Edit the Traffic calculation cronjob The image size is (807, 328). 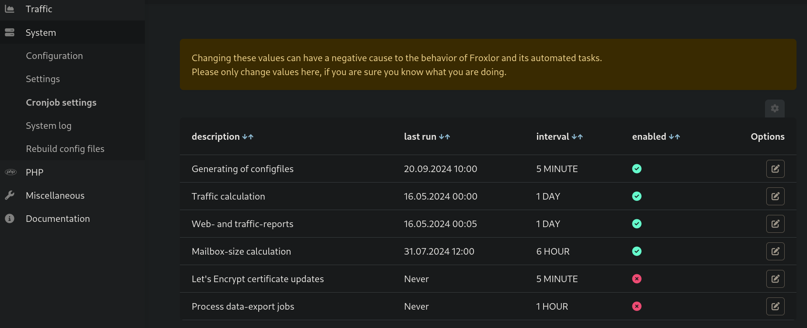[775, 196]
